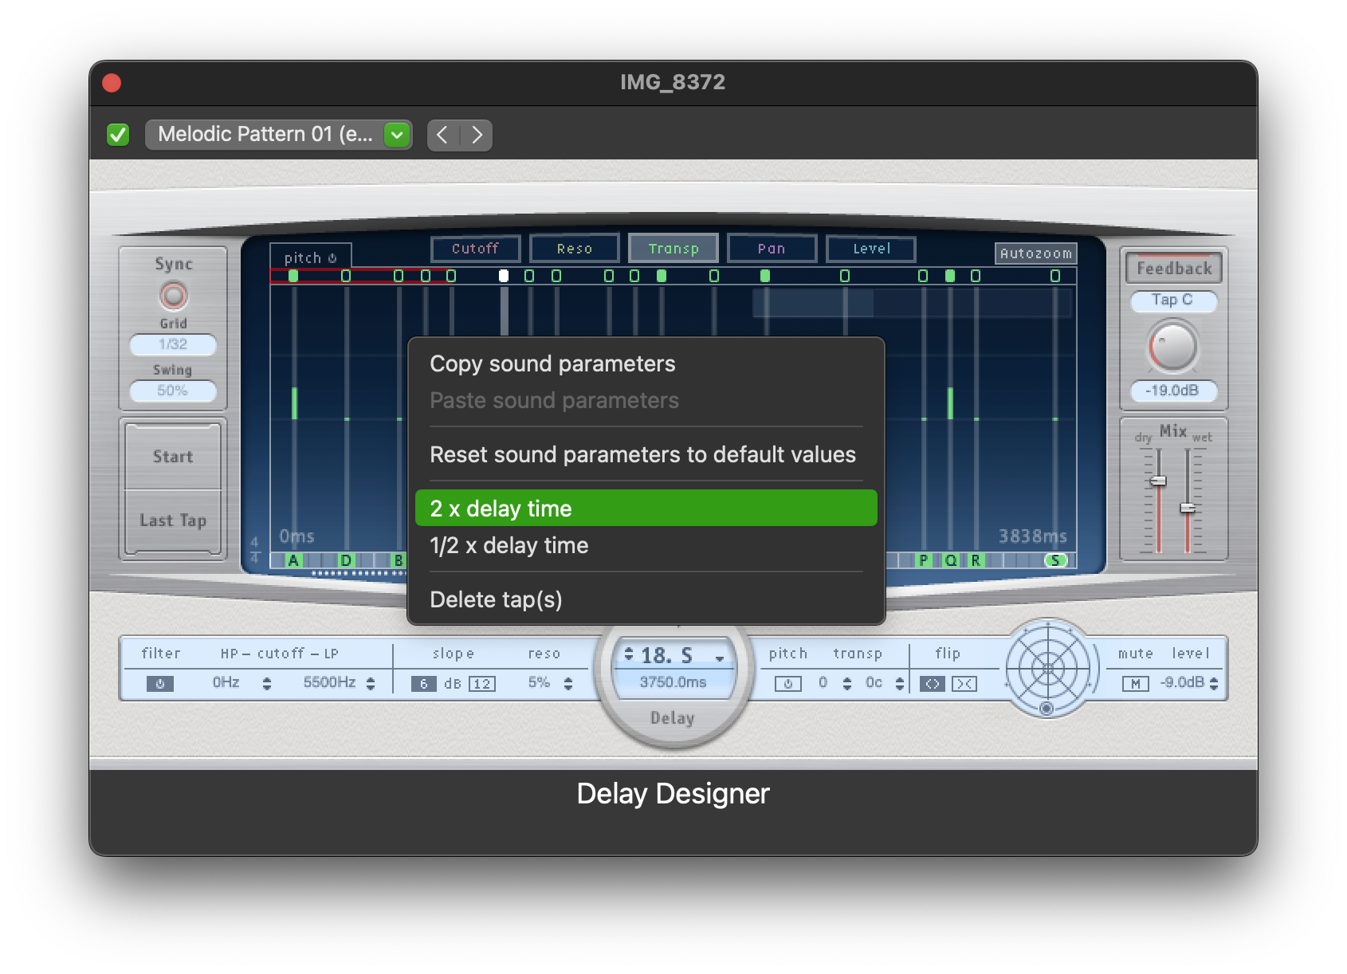Click the LP cutoff 5500Hz stepper
This screenshot has width=1347, height=974.
point(371,683)
